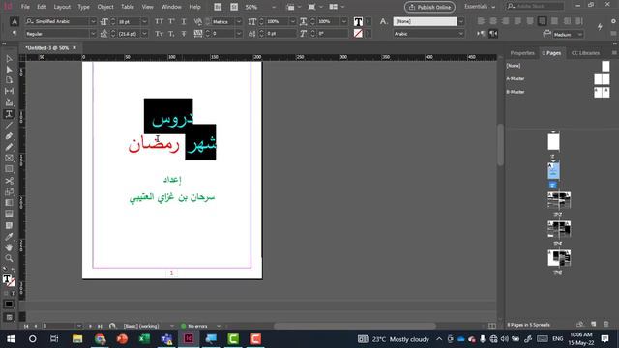
Task: Open Excel from the Windows taskbar
Action: click(x=144, y=339)
